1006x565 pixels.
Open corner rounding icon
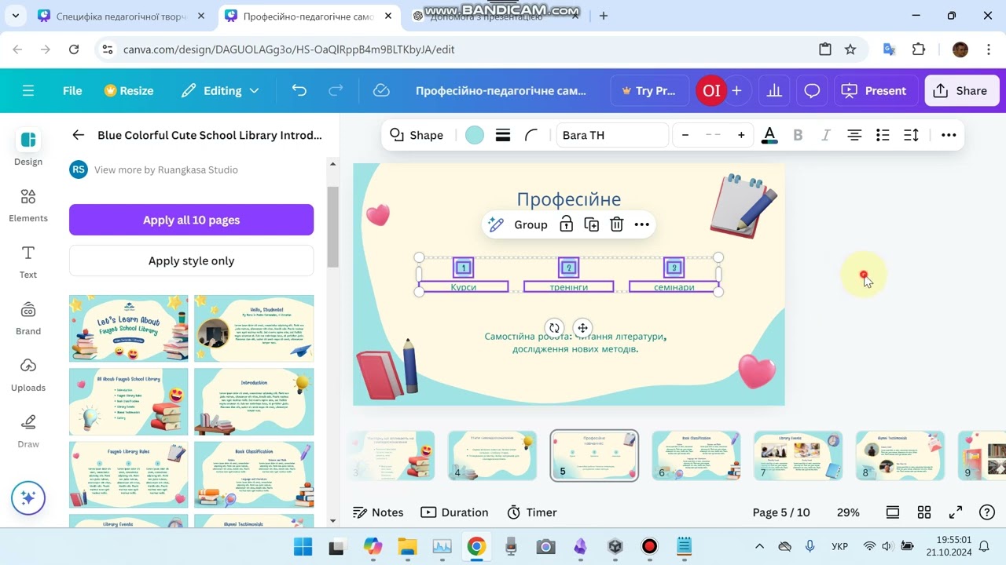531,135
